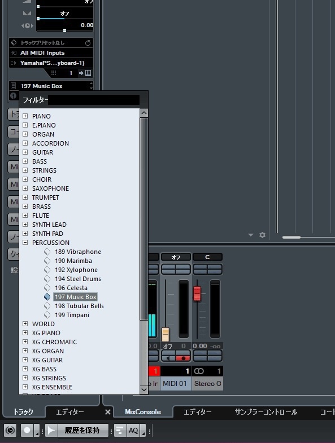Click the stereo link icon on Stereo channel
This screenshot has height=443, width=335.
point(199,371)
